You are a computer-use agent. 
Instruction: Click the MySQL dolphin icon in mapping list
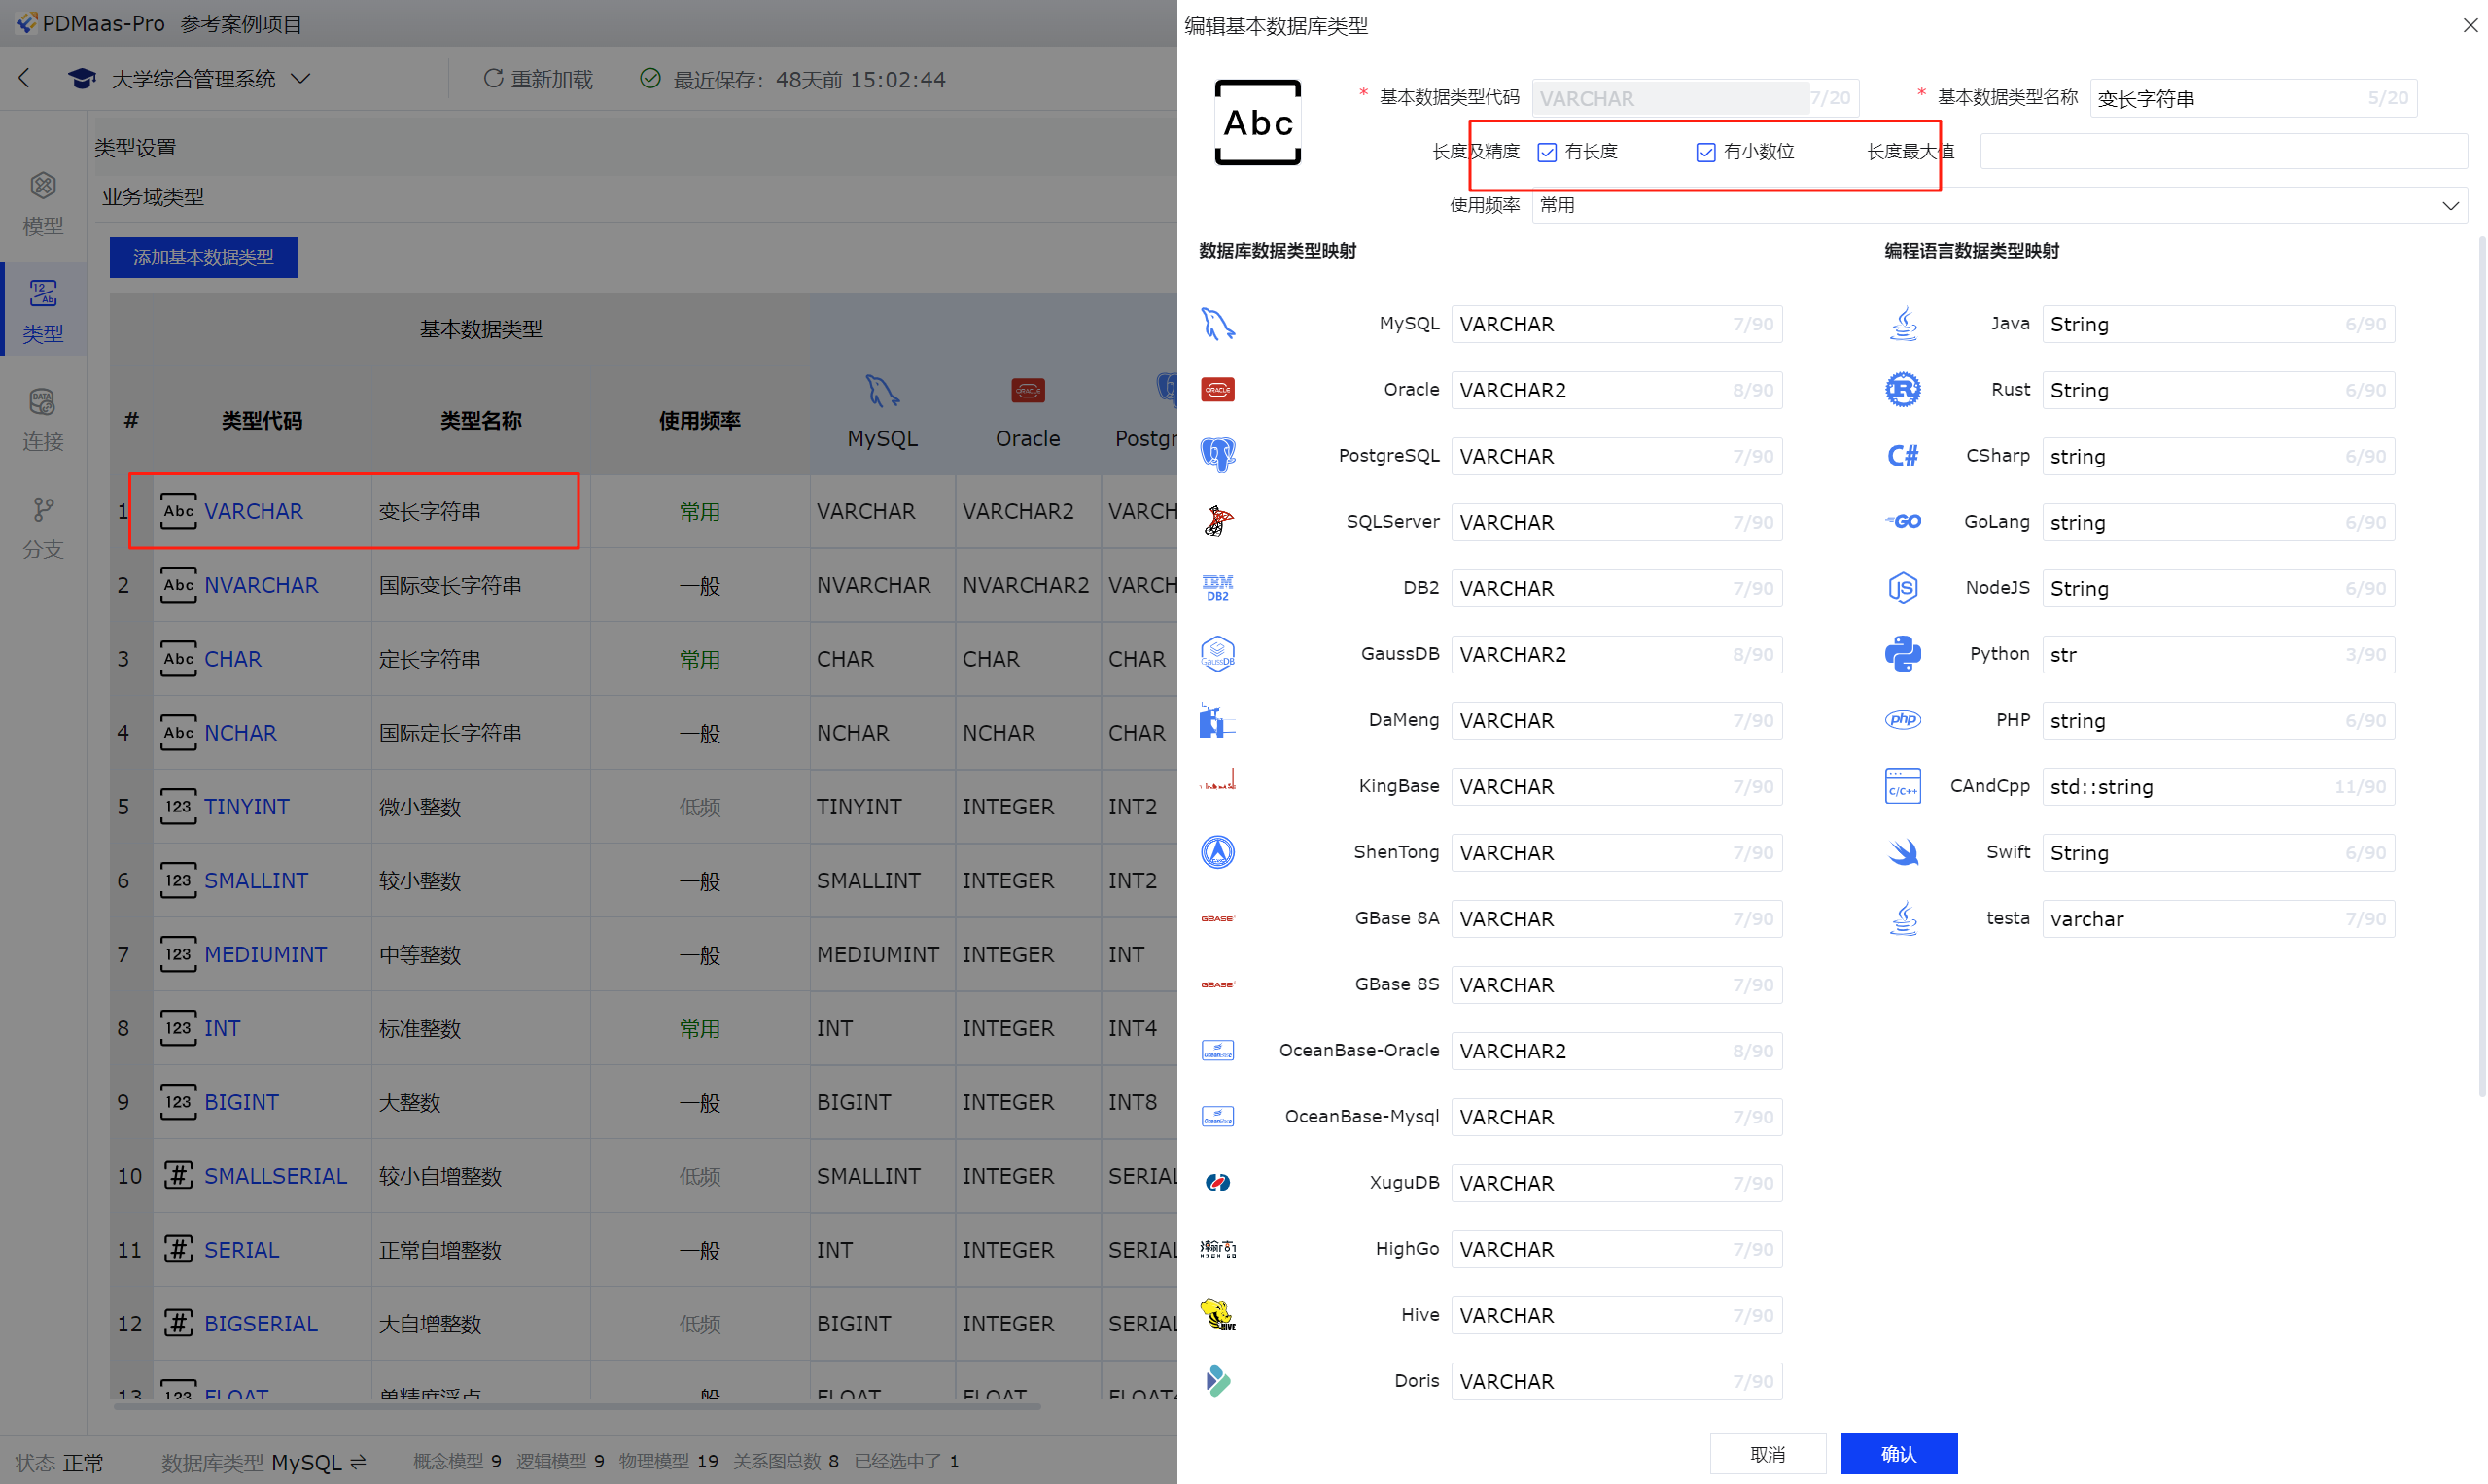point(1216,324)
